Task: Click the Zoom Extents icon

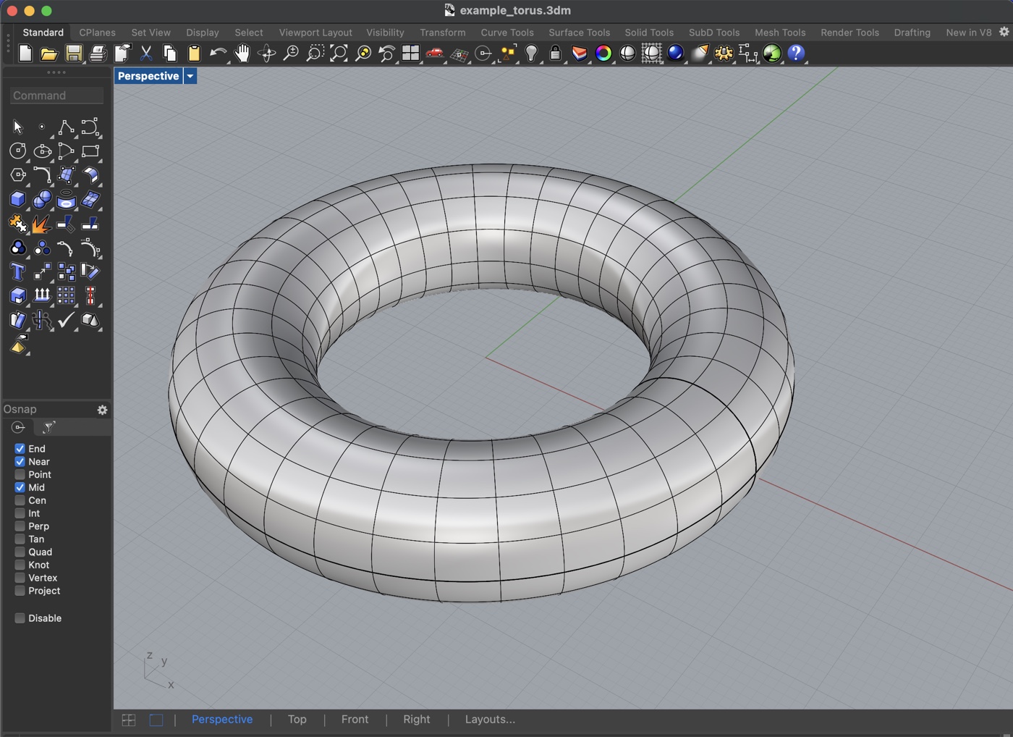Action: [x=339, y=53]
